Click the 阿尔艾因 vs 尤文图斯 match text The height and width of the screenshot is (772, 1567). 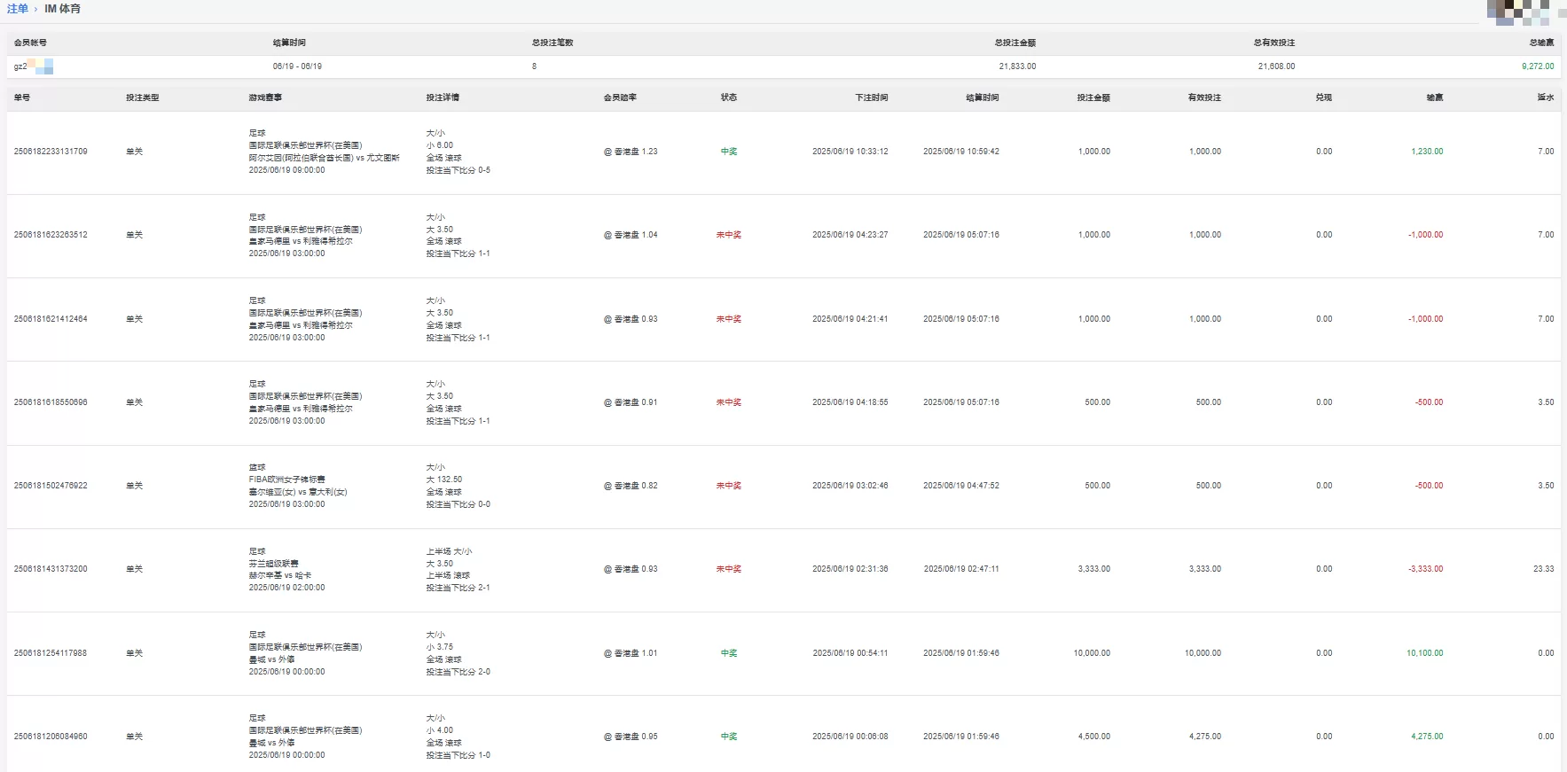coord(324,158)
